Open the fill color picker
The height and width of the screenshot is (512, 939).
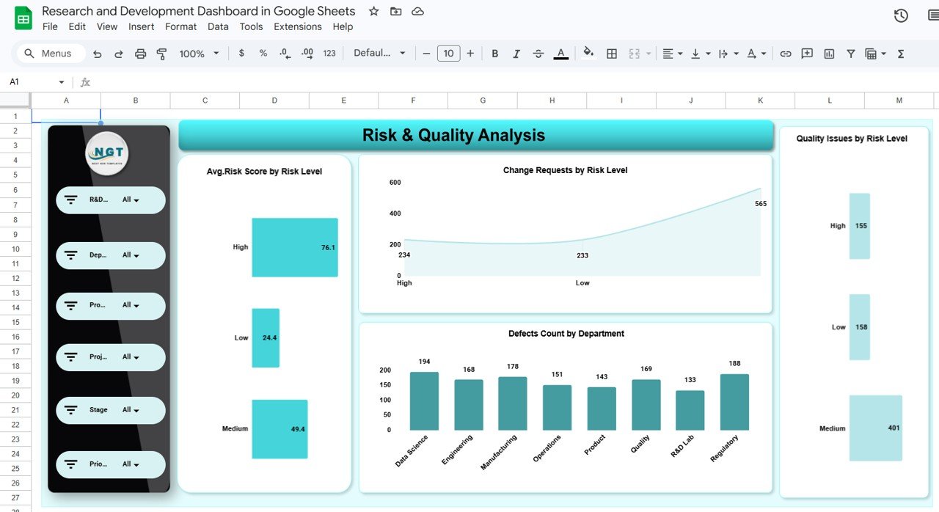click(x=588, y=53)
